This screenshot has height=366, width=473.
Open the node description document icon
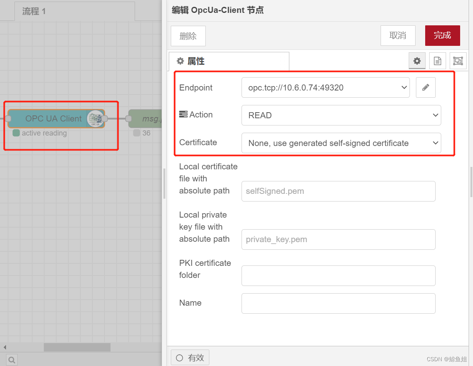pyautogui.click(x=437, y=61)
